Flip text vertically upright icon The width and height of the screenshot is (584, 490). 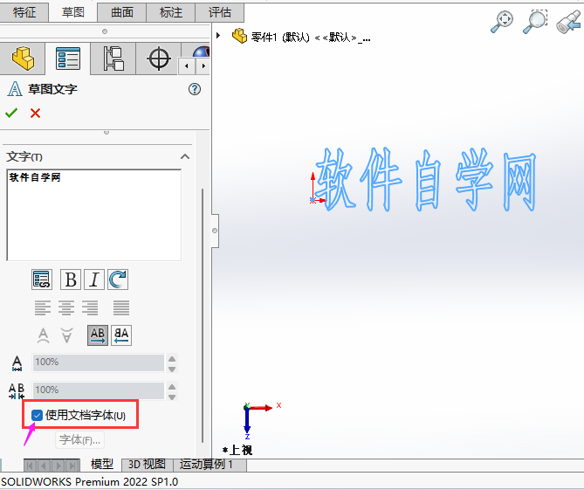[43, 335]
